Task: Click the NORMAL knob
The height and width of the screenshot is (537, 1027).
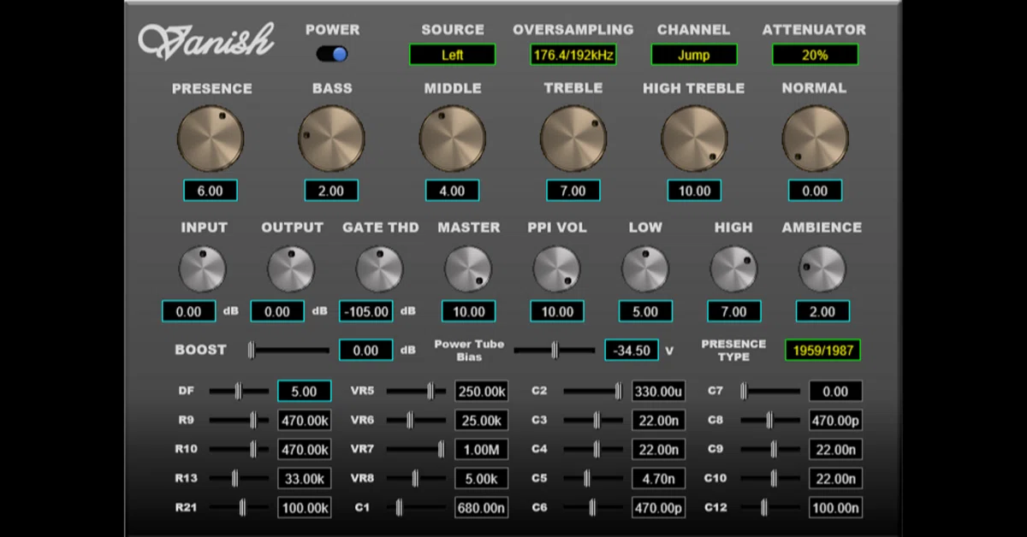Action: click(815, 138)
